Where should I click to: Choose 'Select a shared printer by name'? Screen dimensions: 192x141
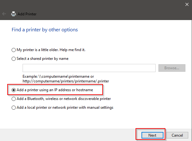(13, 59)
